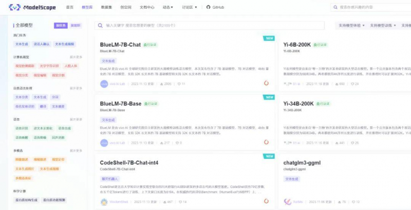Image resolution: width=411 pixels, height=210 pixels.
Task: Open the 文档中心 nav item
Action: [147, 7]
